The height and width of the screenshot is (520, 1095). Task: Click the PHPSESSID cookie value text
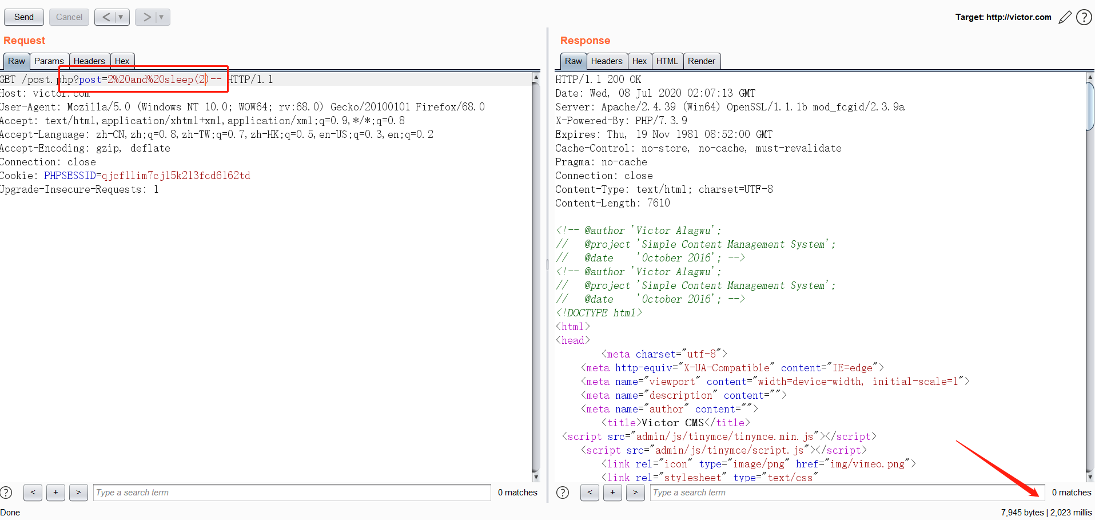coord(176,176)
